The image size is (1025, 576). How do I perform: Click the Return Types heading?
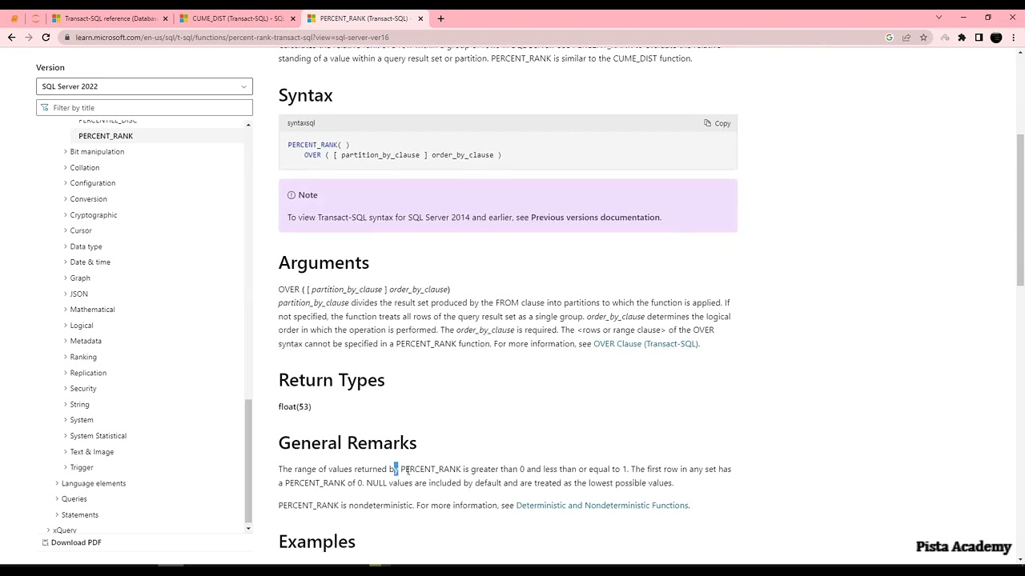pos(332,380)
